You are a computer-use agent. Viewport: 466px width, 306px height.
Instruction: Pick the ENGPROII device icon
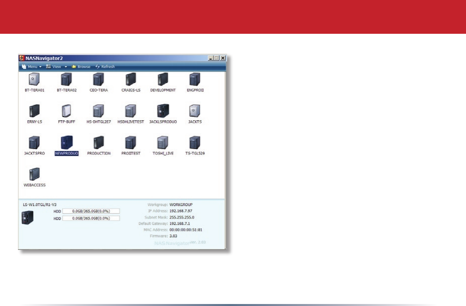[195, 79]
